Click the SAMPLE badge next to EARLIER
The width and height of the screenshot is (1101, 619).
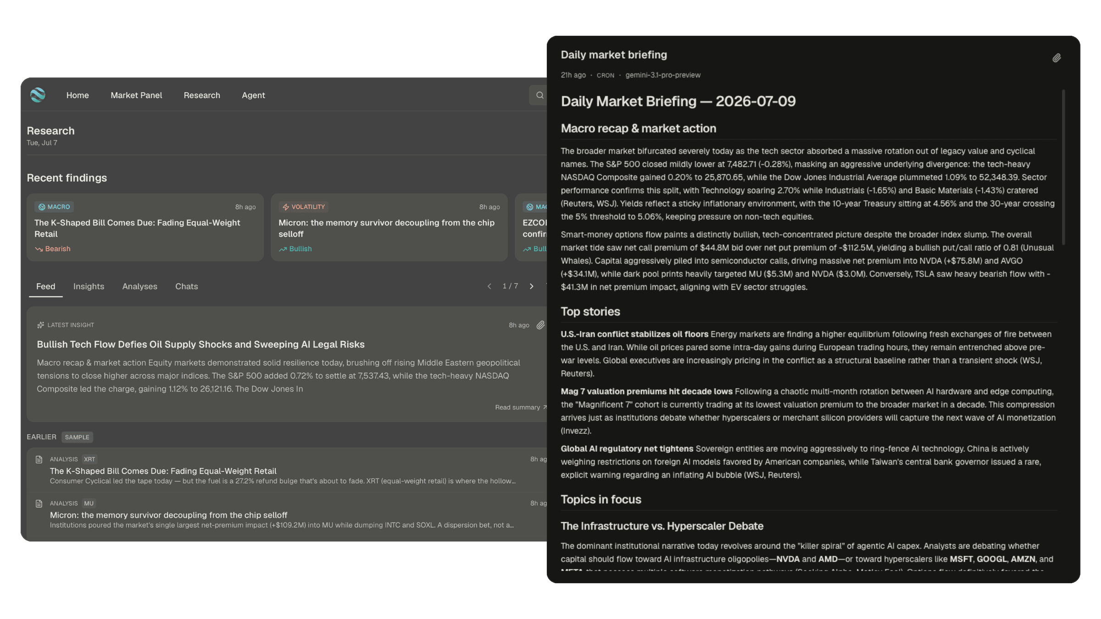77,437
